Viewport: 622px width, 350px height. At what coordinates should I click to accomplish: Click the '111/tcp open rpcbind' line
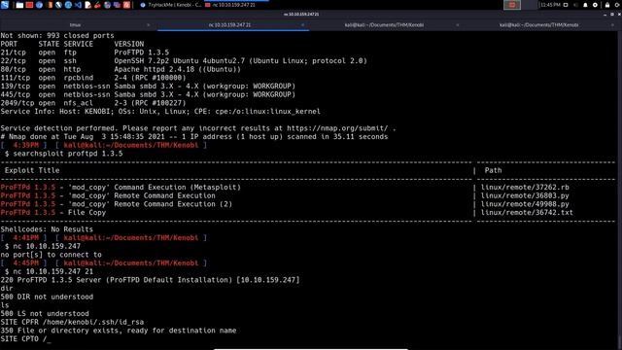click(x=93, y=78)
